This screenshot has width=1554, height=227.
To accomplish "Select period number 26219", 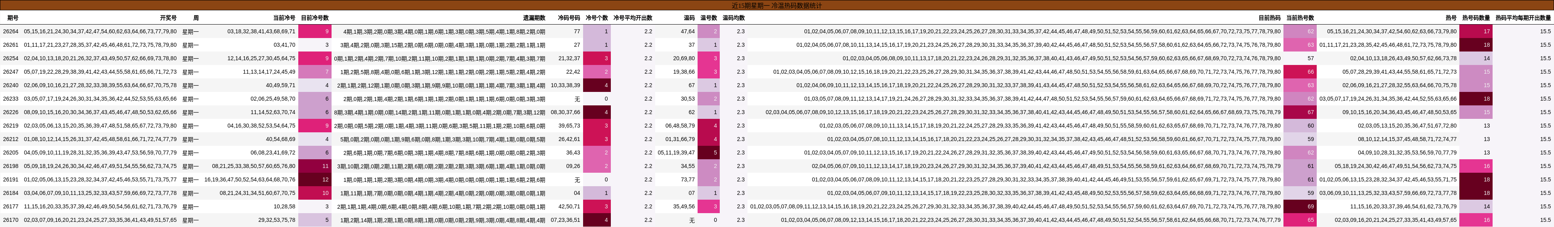I will tap(10, 126).
